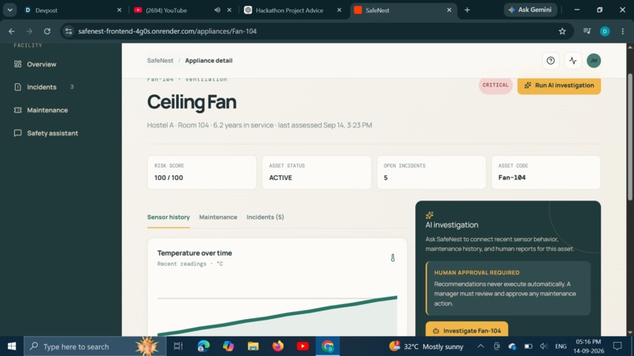This screenshot has height=356, width=634.
Task: Click the Chrome taskbar icon
Action: point(327,347)
